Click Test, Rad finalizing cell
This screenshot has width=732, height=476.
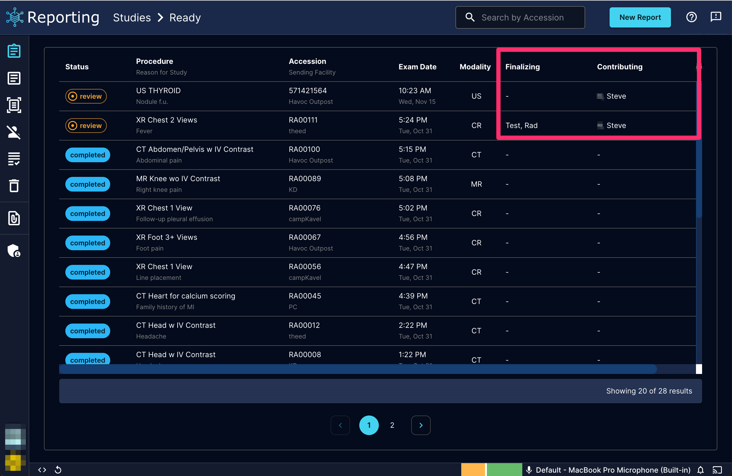(x=521, y=126)
